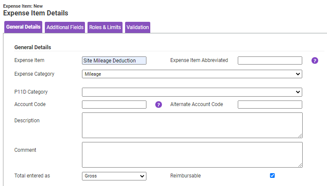Open the Total entered as dropdown
Viewport: 327px width, 186px height.
[x=114, y=176]
